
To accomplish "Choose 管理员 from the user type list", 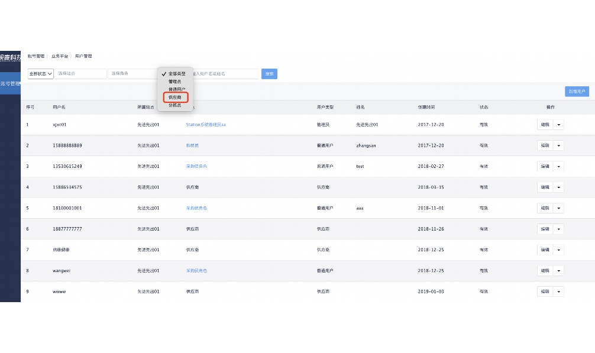I will coord(174,81).
